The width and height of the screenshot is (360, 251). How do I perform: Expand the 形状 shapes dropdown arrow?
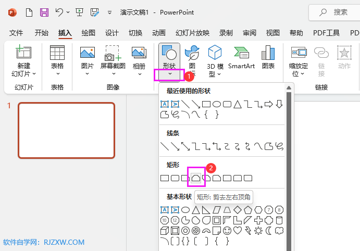point(169,74)
